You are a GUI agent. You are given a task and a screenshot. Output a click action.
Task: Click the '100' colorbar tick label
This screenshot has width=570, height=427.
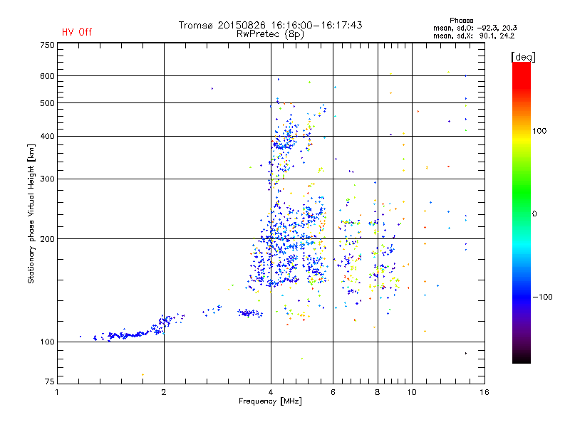pyautogui.click(x=539, y=131)
